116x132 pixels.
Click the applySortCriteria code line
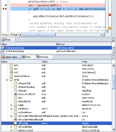pyautogui.click(x=63, y=16)
